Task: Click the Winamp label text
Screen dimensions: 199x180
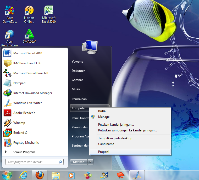Action: tap(19, 123)
